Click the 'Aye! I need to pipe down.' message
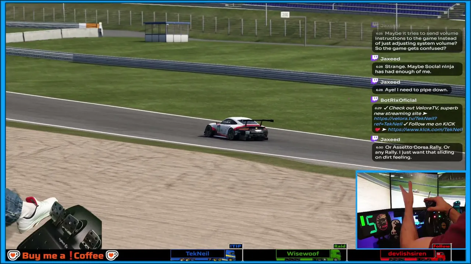This screenshot has height=264, width=471. click(412, 90)
